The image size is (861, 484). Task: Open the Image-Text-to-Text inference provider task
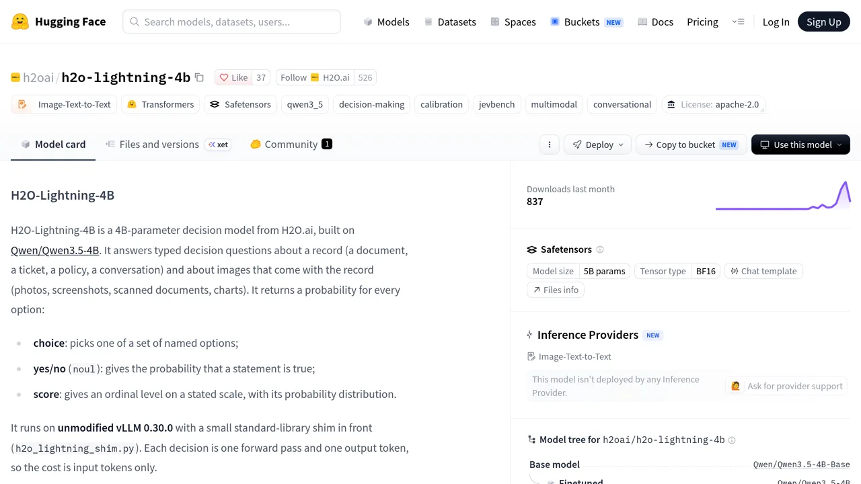(x=570, y=356)
